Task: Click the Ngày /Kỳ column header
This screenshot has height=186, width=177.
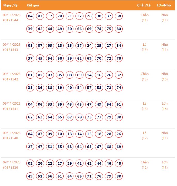Action: tap(10, 5)
